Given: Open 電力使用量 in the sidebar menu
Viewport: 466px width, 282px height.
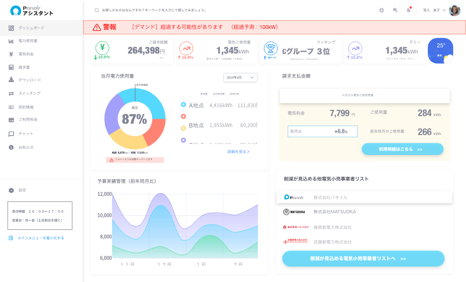Looking at the screenshot, I should (x=28, y=41).
